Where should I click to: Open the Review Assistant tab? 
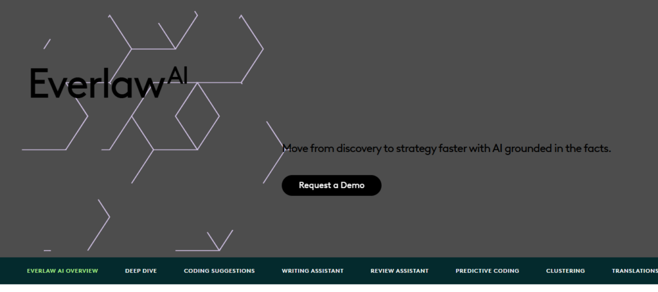click(x=400, y=271)
